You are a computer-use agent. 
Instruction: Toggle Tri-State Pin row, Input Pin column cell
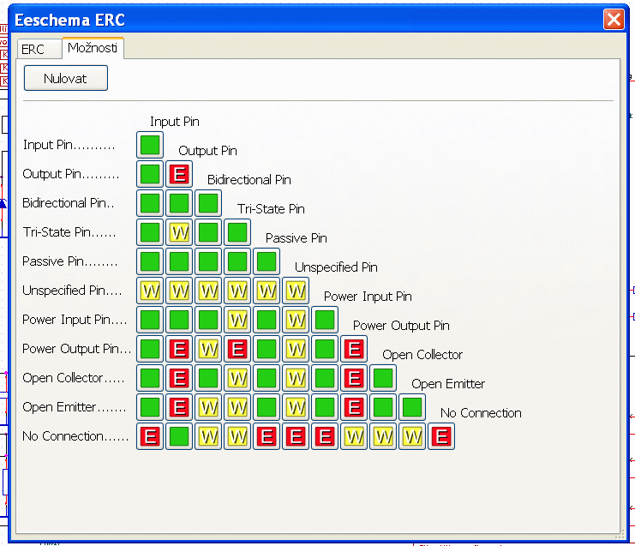point(150,232)
